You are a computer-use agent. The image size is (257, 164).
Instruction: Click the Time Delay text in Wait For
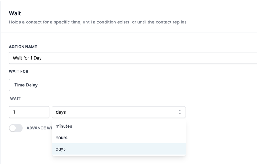tap(26, 85)
